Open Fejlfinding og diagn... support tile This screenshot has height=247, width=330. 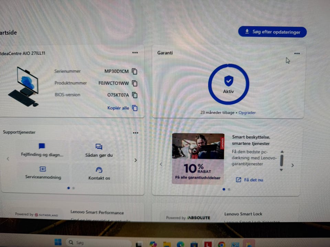point(42,150)
